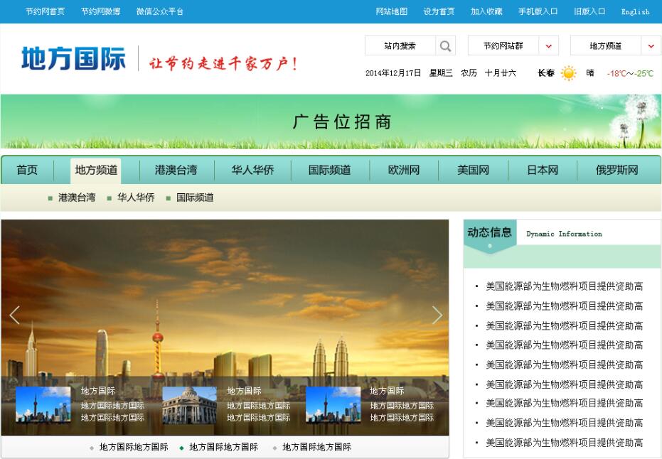Click 设为首页 in the top bar

439,11
